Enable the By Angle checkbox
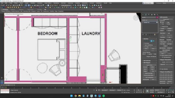The width and height of the screenshot is (175, 98). (x=144, y=47)
